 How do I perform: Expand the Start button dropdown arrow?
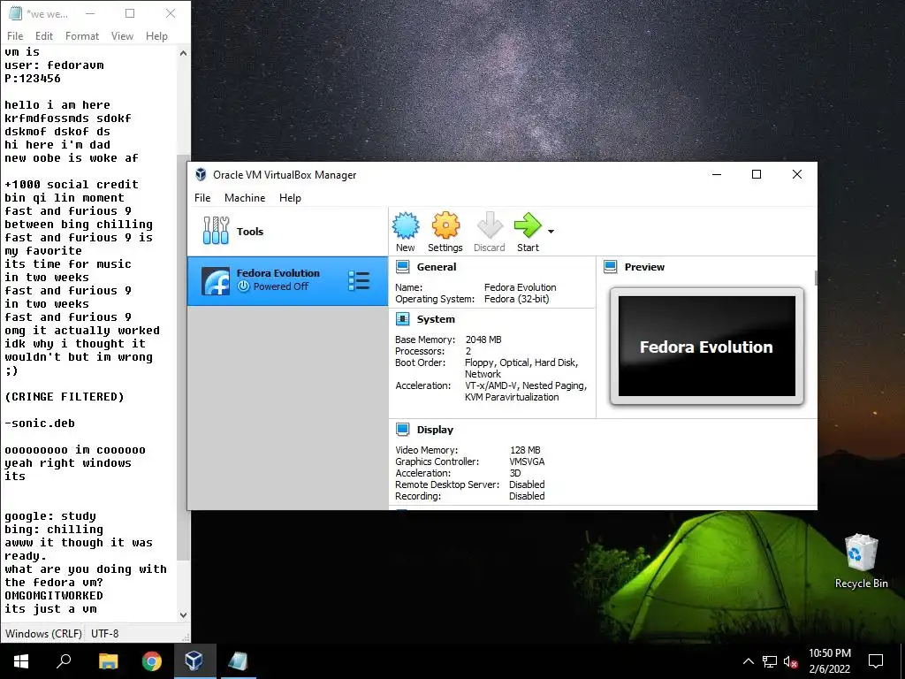pyautogui.click(x=551, y=232)
